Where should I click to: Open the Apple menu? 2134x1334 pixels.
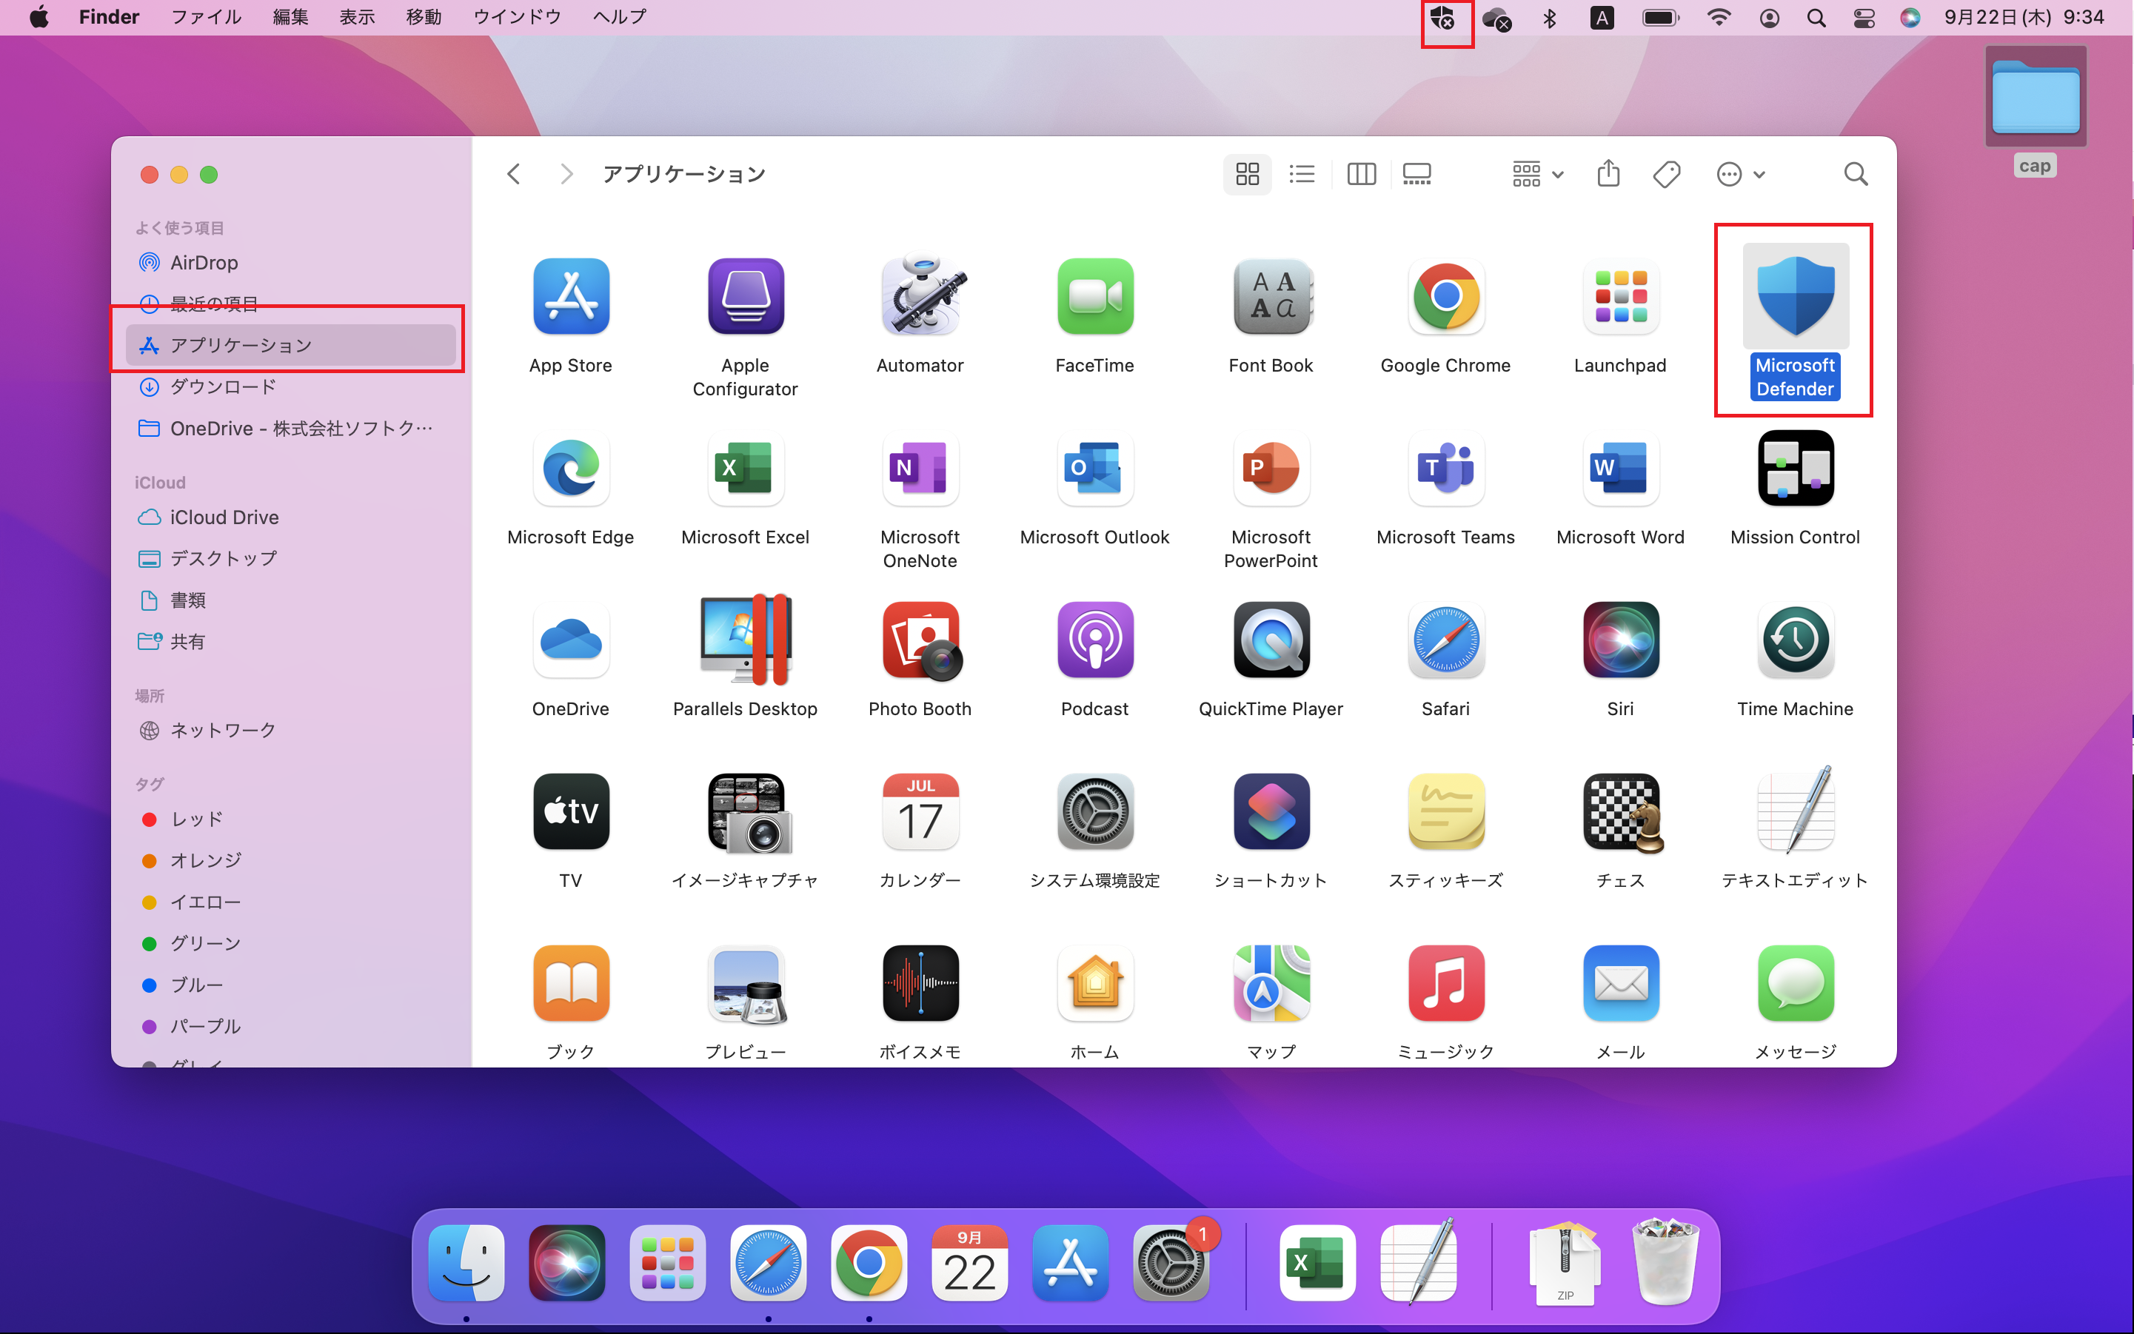tap(40, 17)
